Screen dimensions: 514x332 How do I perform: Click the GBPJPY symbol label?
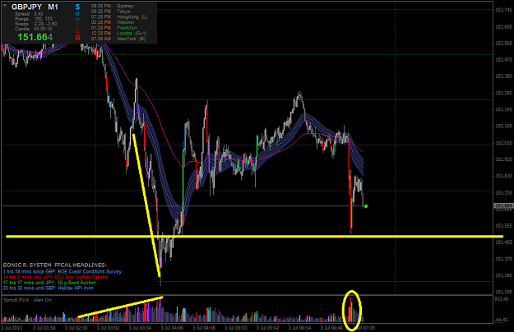coord(26,7)
